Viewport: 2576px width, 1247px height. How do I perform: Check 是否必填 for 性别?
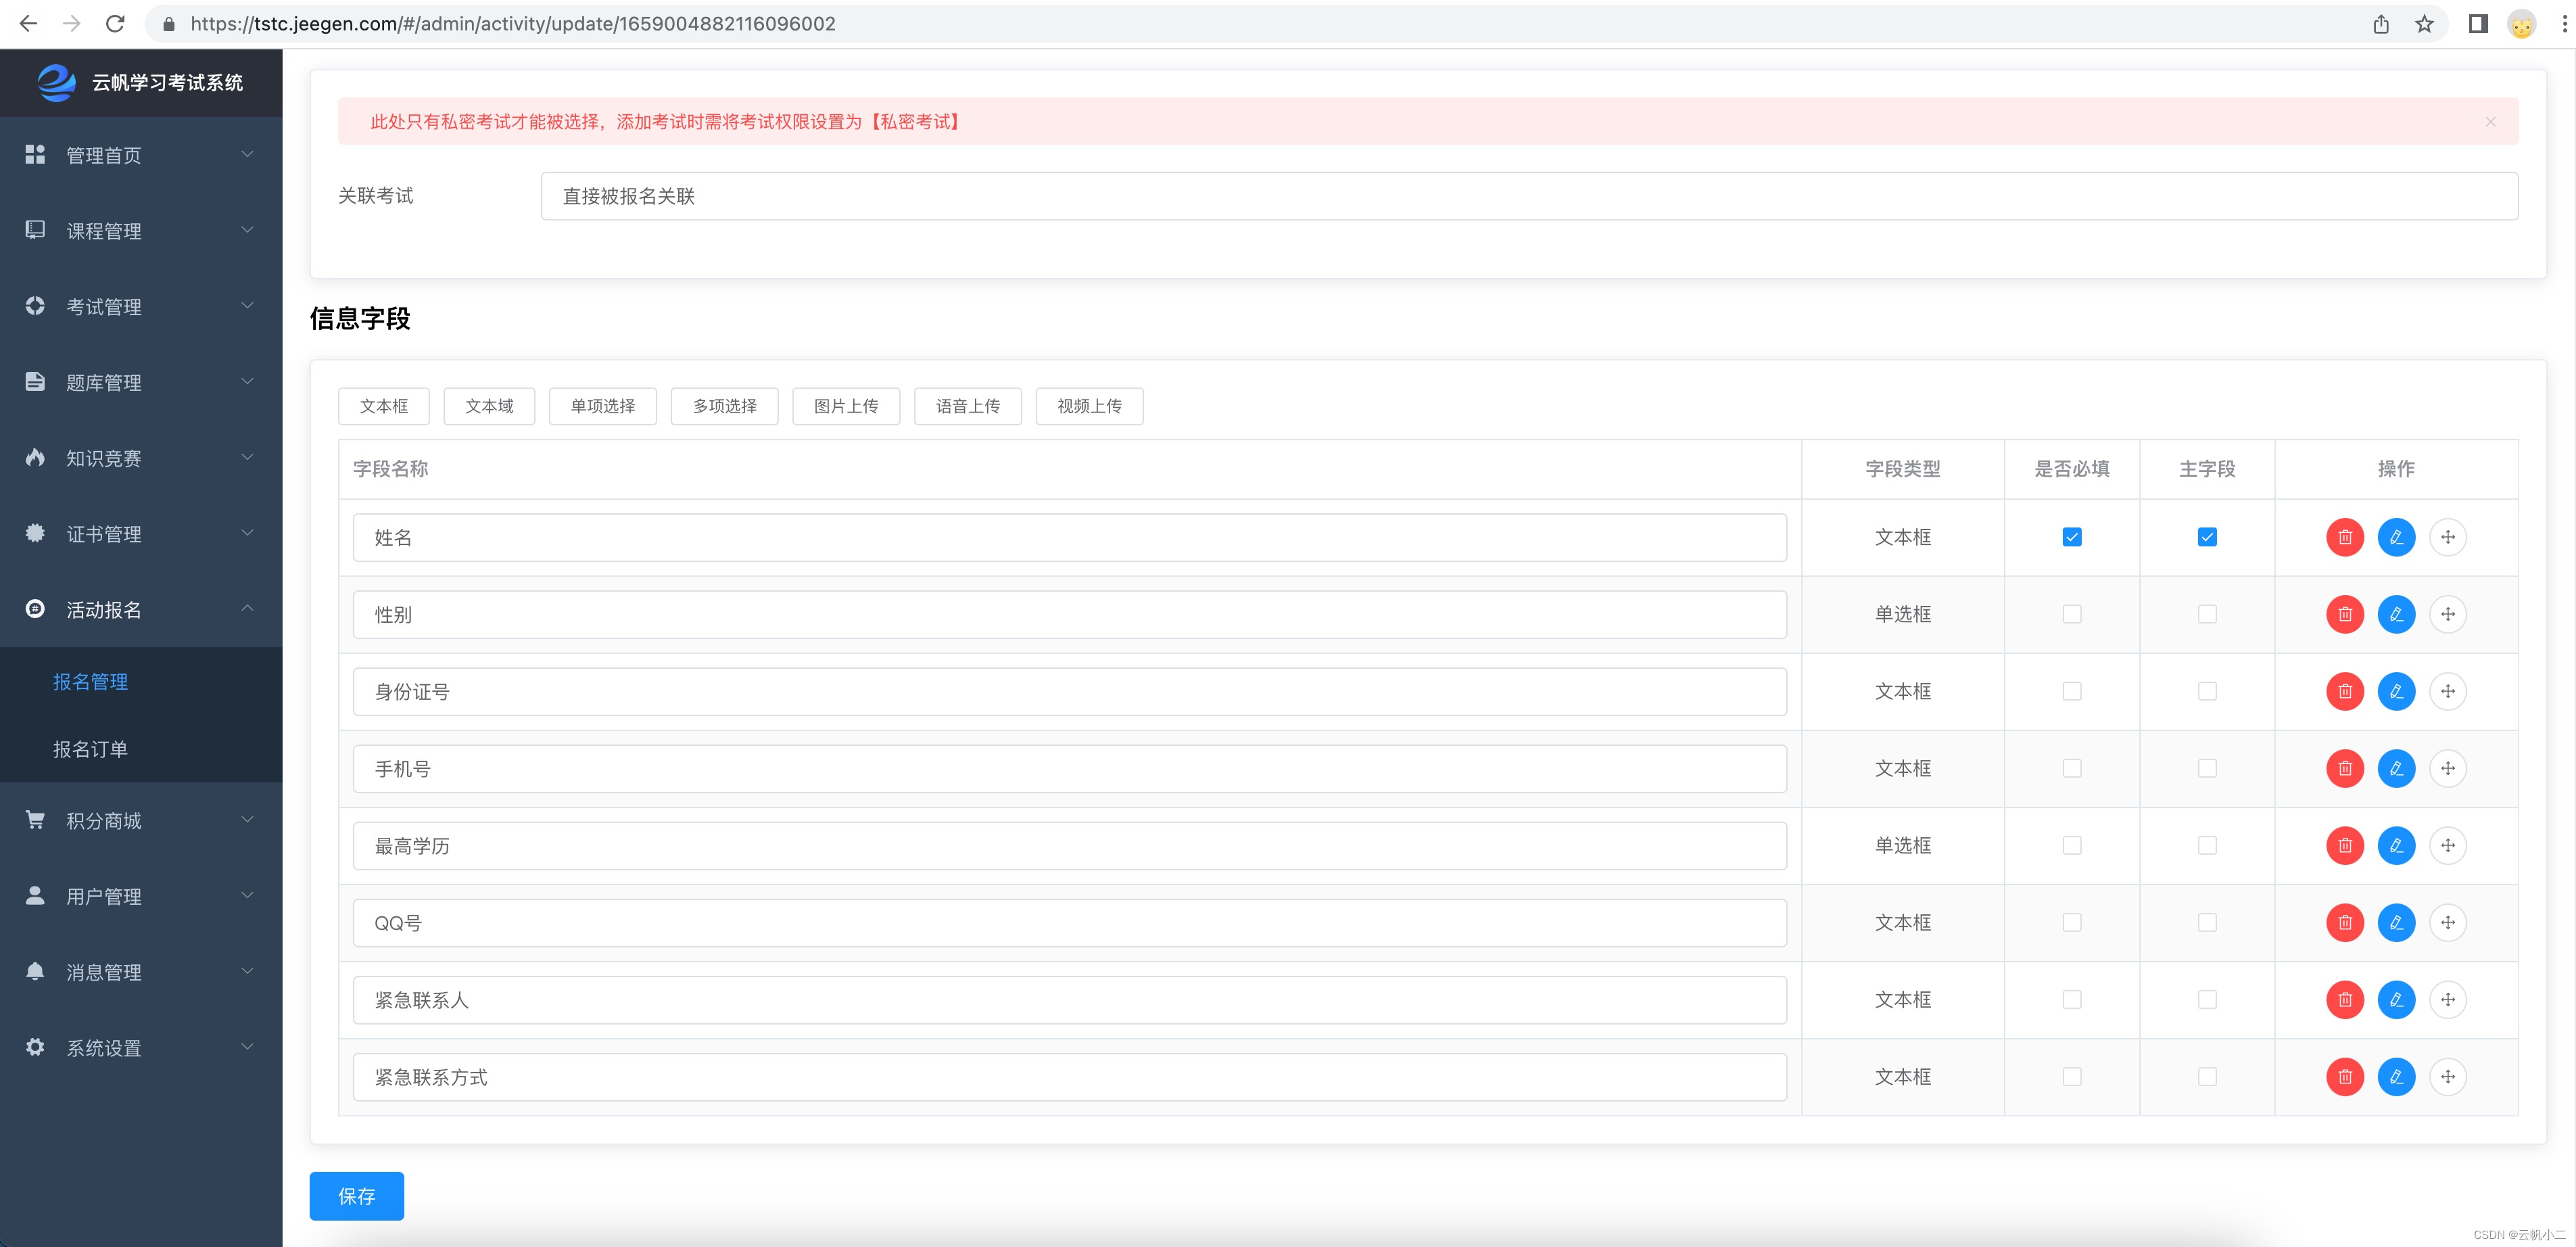coord(2072,614)
